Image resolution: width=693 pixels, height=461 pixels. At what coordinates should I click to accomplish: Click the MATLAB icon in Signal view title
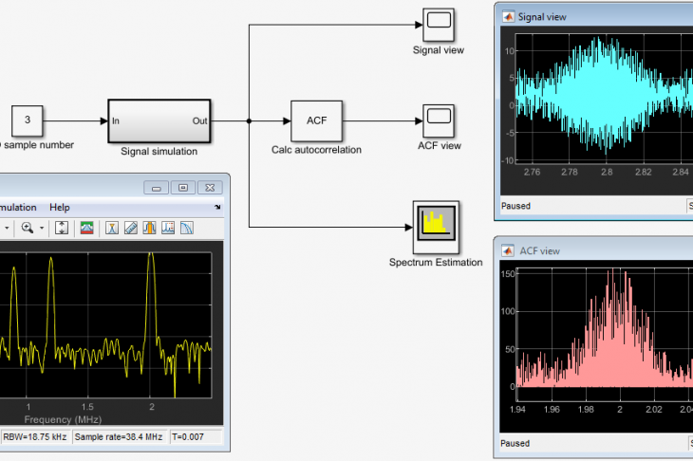click(508, 17)
